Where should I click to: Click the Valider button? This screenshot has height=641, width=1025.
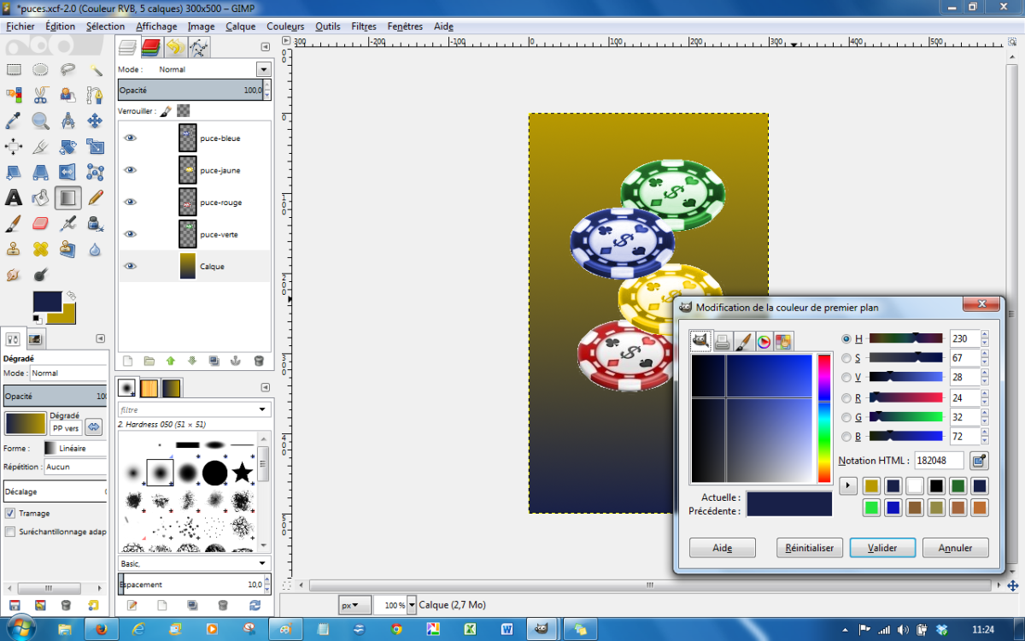tap(882, 548)
